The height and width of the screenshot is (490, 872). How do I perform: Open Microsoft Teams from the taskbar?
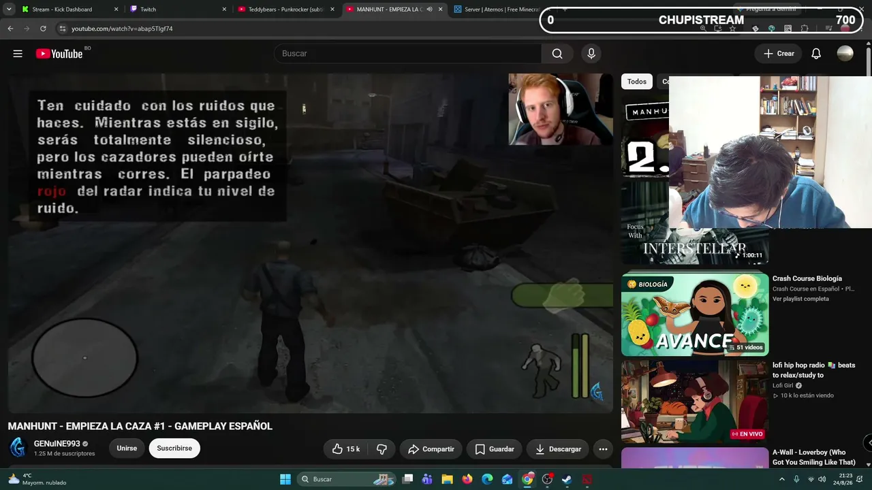pyautogui.click(x=427, y=479)
